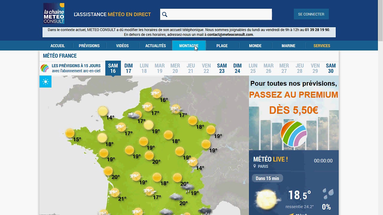Click the Dans 15 min button
This screenshot has width=383, height=215.
(x=267, y=178)
